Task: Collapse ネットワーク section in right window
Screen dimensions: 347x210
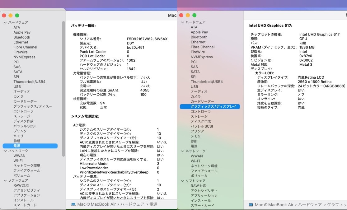Action: (x=182, y=151)
